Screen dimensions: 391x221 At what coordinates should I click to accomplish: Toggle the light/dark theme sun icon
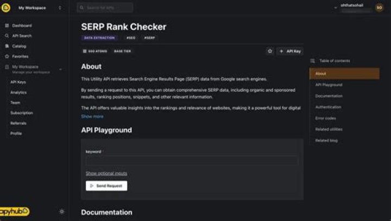point(62,212)
